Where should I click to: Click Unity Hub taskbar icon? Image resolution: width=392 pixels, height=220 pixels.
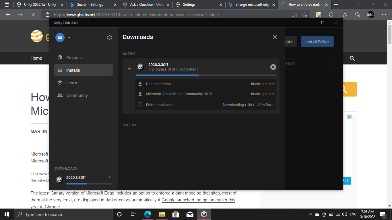point(204,214)
